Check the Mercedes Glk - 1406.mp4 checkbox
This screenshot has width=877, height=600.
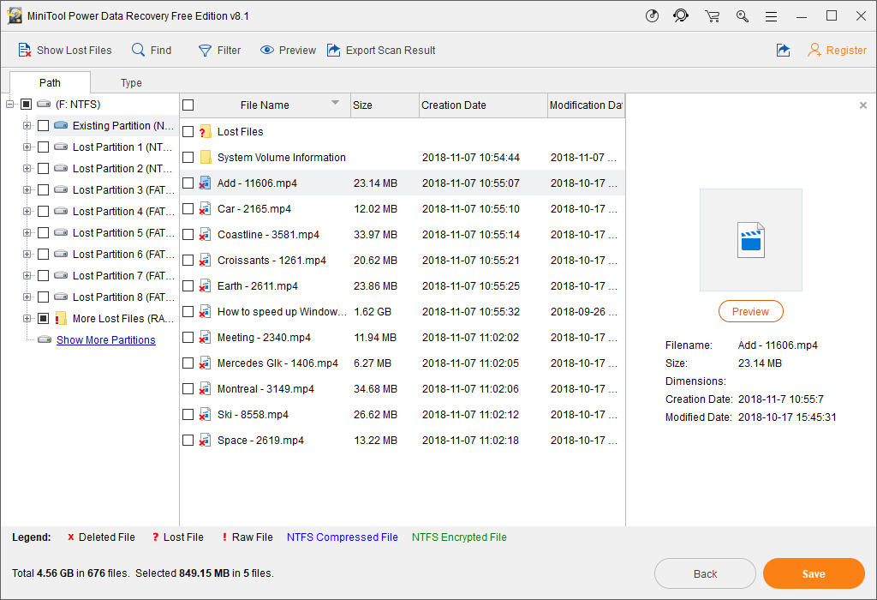point(188,363)
